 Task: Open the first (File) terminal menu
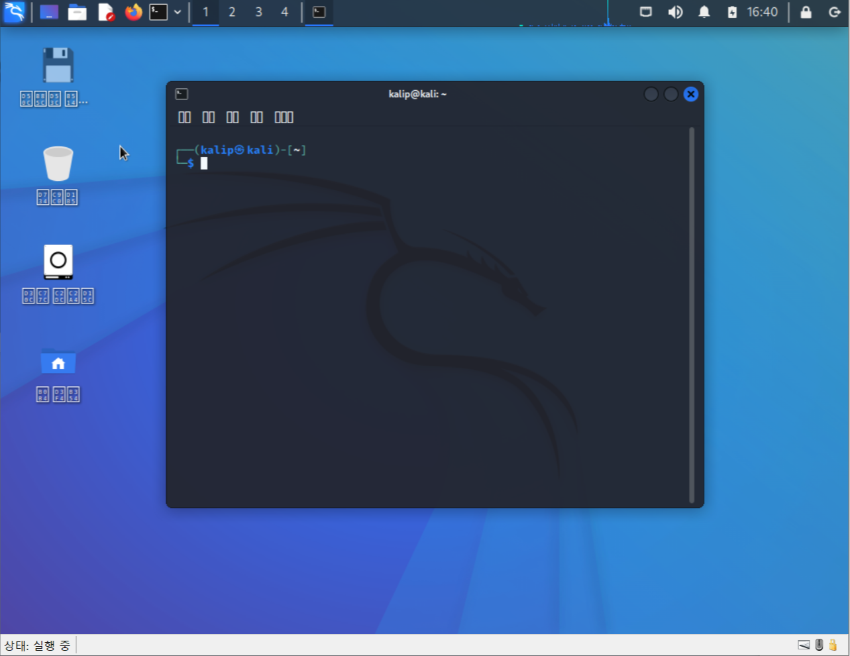tap(185, 117)
